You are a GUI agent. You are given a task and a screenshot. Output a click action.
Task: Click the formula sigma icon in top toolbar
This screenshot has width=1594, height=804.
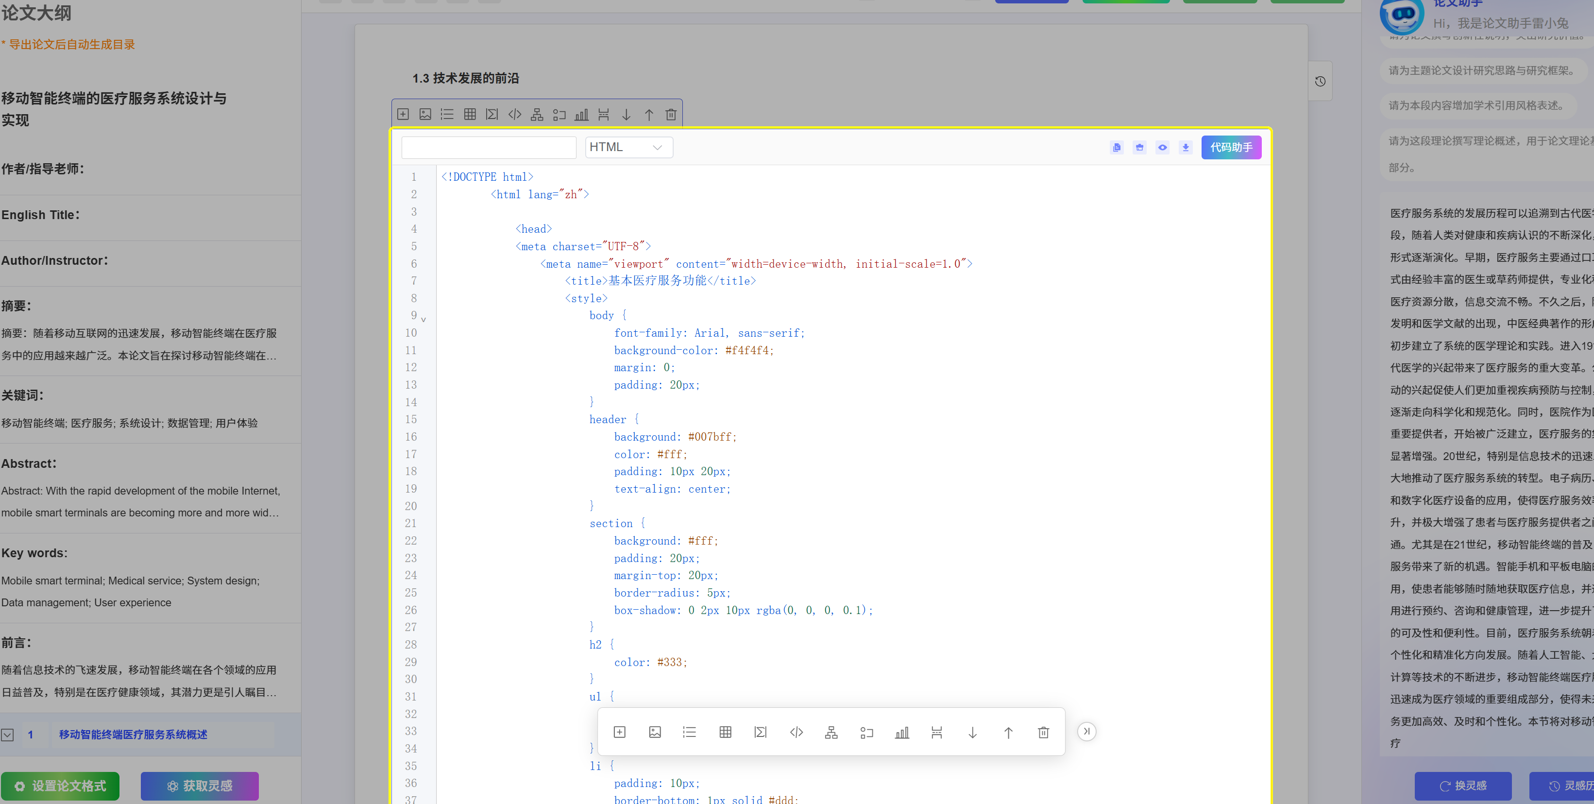pyautogui.click(x=492, y=115)
